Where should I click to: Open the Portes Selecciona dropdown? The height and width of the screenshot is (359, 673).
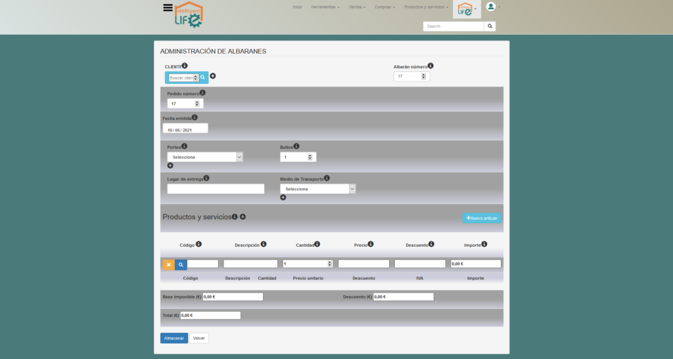[x=205, y=158]
